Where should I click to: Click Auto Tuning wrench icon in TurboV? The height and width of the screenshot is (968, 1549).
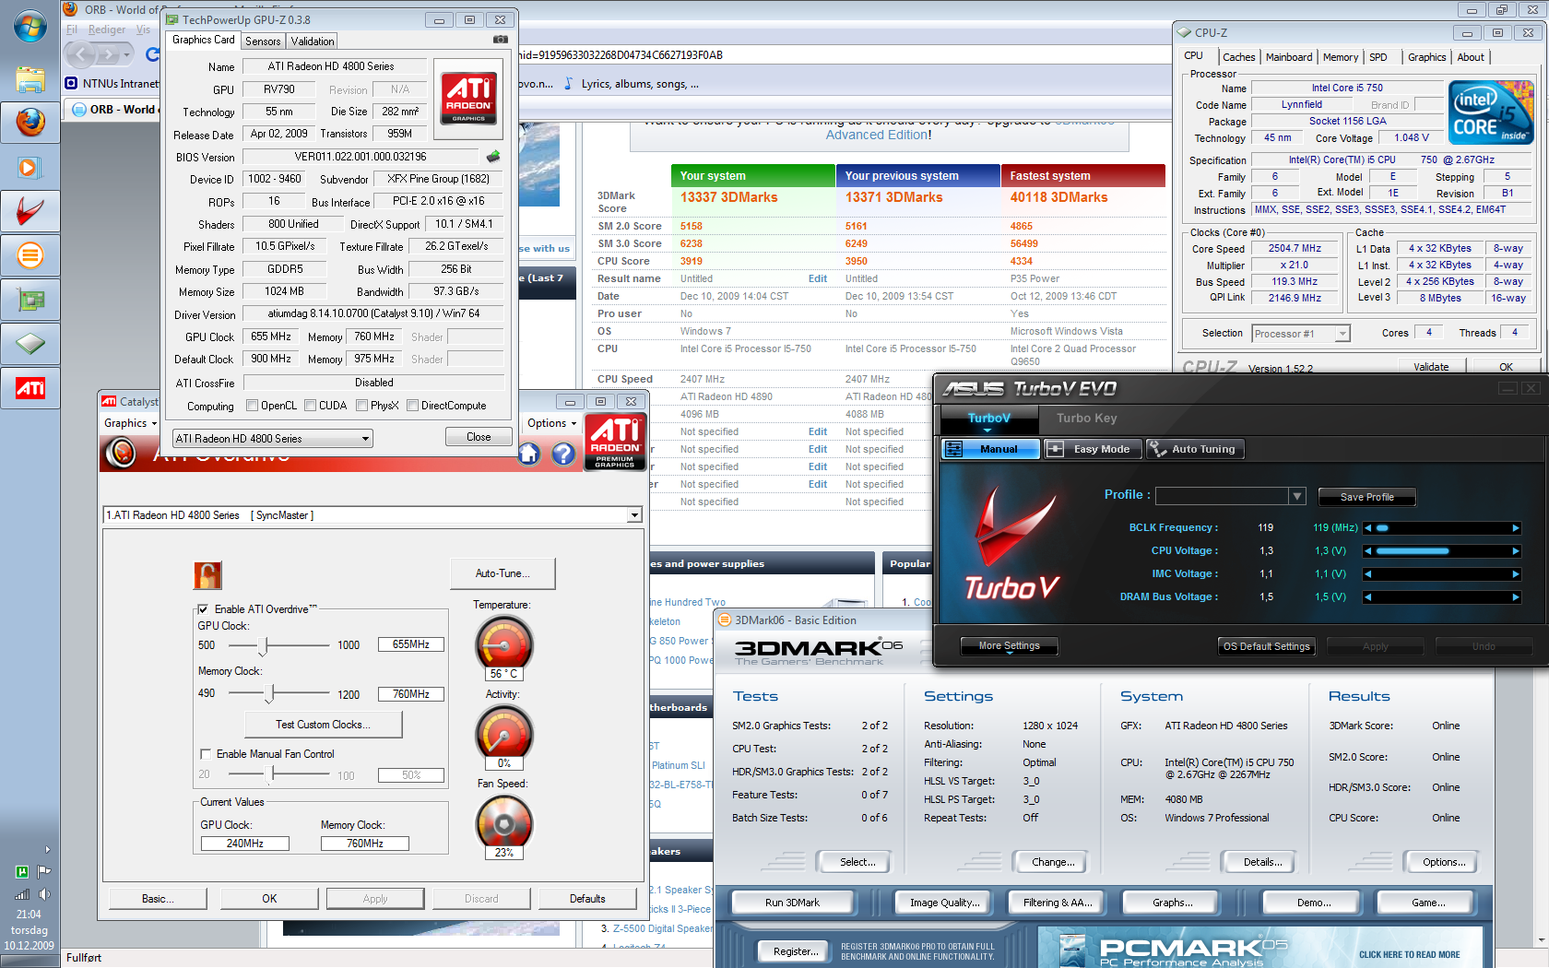coord(1156,449)
